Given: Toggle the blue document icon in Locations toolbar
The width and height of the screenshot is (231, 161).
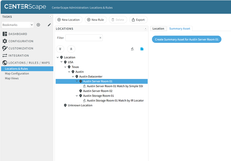Looking at the screenshot, I should (x=142, y=49).
